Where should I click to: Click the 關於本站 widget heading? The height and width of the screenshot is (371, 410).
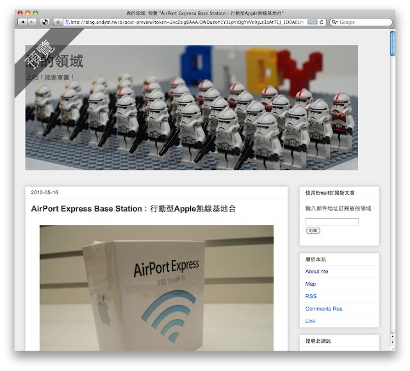pos(316,260)
